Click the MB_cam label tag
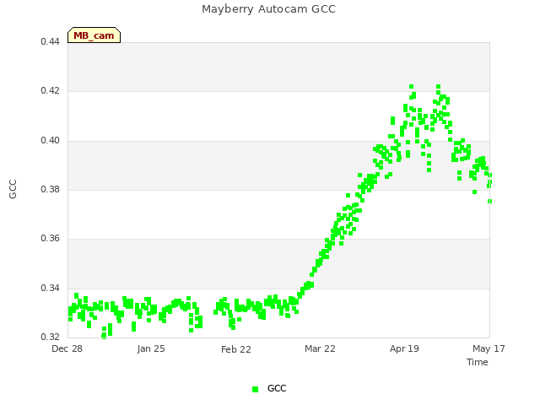This screenshot has width=540, height=405. point(94,35)
